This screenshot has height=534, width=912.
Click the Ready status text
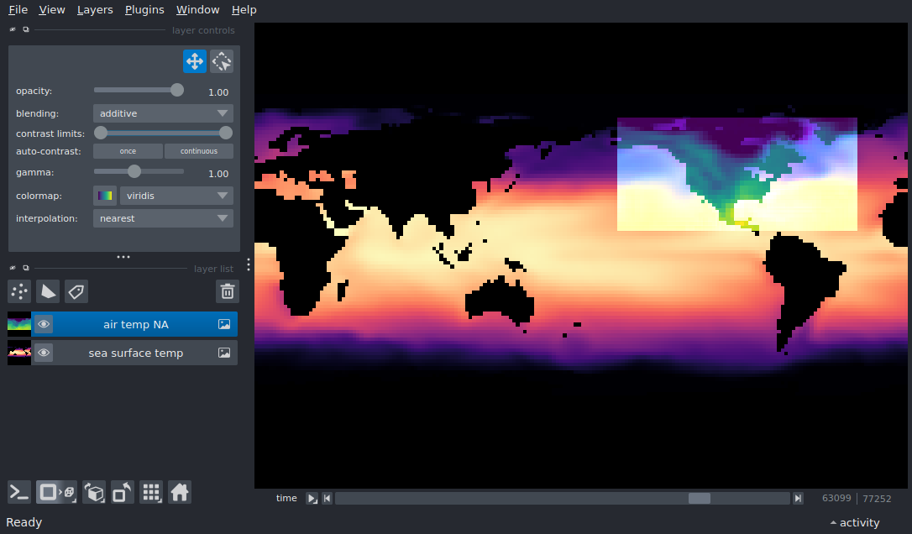24,522
